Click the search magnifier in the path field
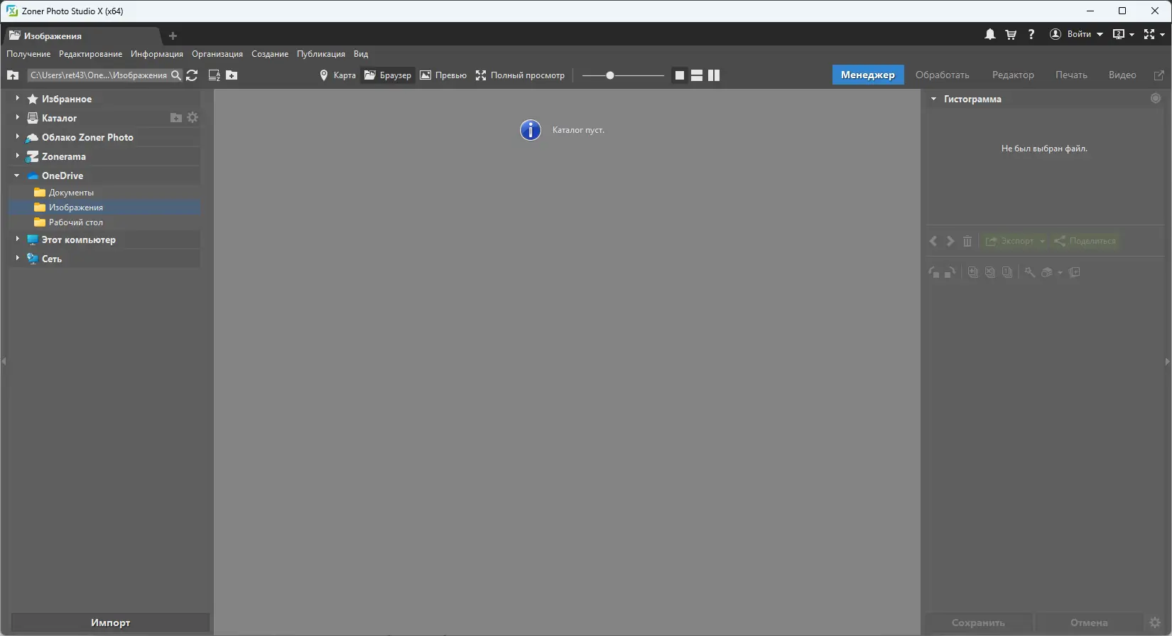1172x636 pixels. (x=176, y=75)
